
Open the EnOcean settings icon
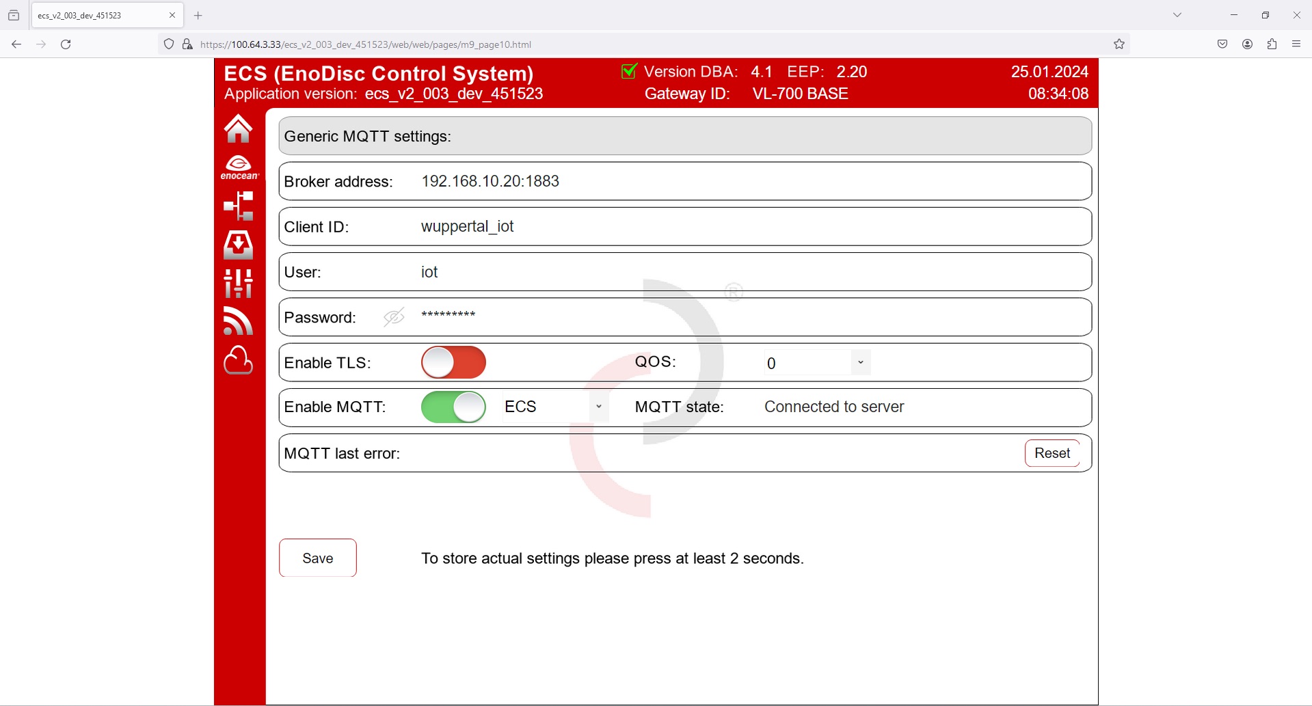click(239, 167)
